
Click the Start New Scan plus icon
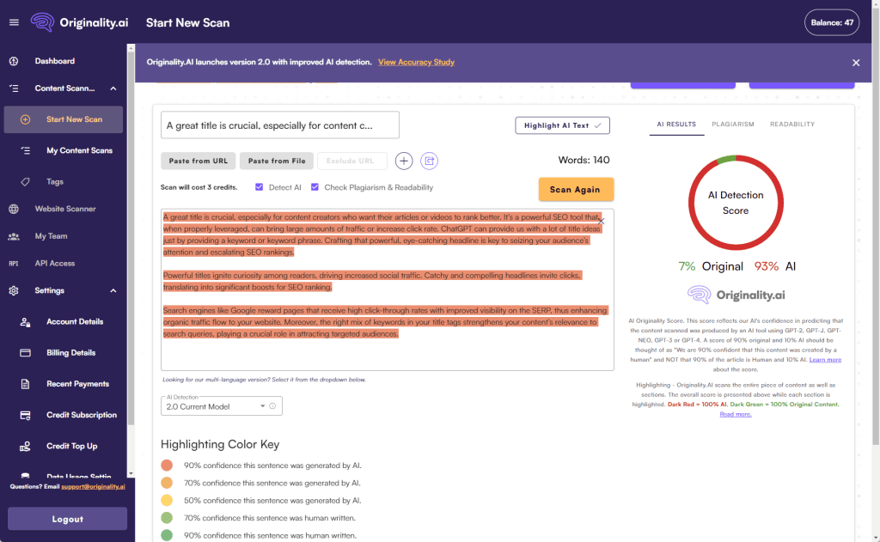25,119
